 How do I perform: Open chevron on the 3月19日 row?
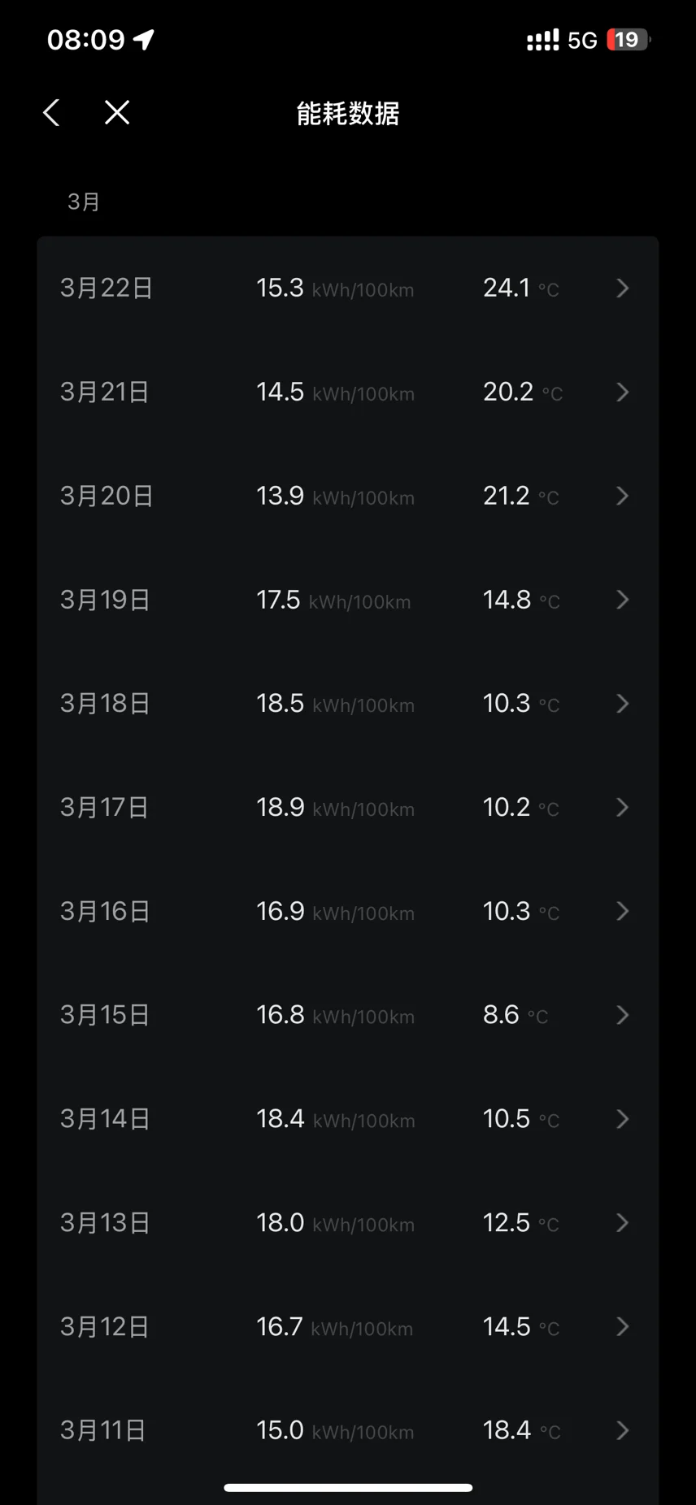click(623, 600)
